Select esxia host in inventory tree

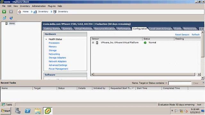coord(12,23)
